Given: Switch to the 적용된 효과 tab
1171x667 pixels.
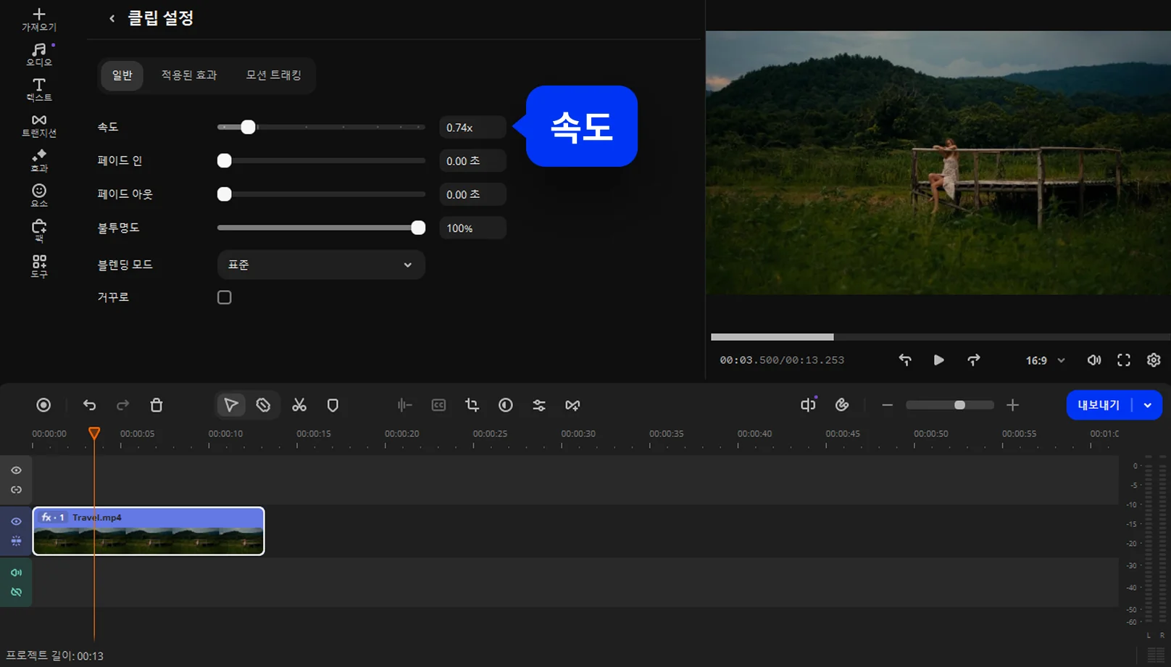Looking at the screenshot, I should point(189,75).
